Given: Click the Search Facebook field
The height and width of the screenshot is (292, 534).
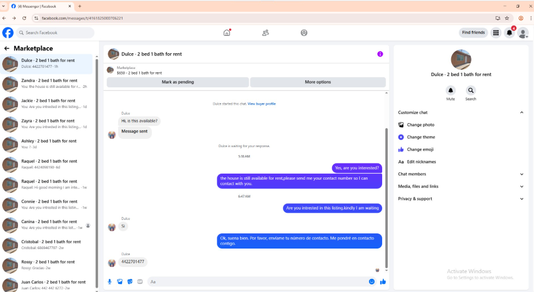Looking at the screenshot, I should coord(55,33).
